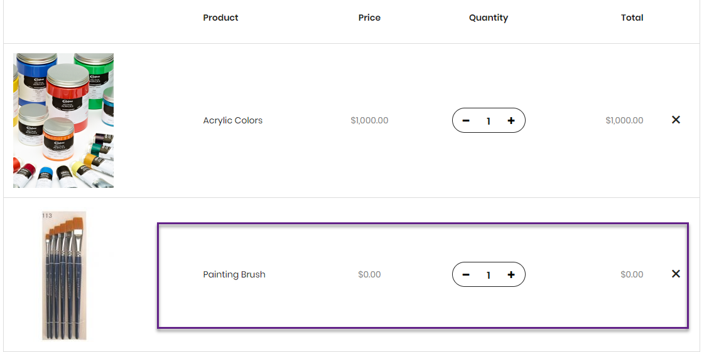The image size is (714, 352).
Task: Click the Total column header
Action: tap(632, 18)
